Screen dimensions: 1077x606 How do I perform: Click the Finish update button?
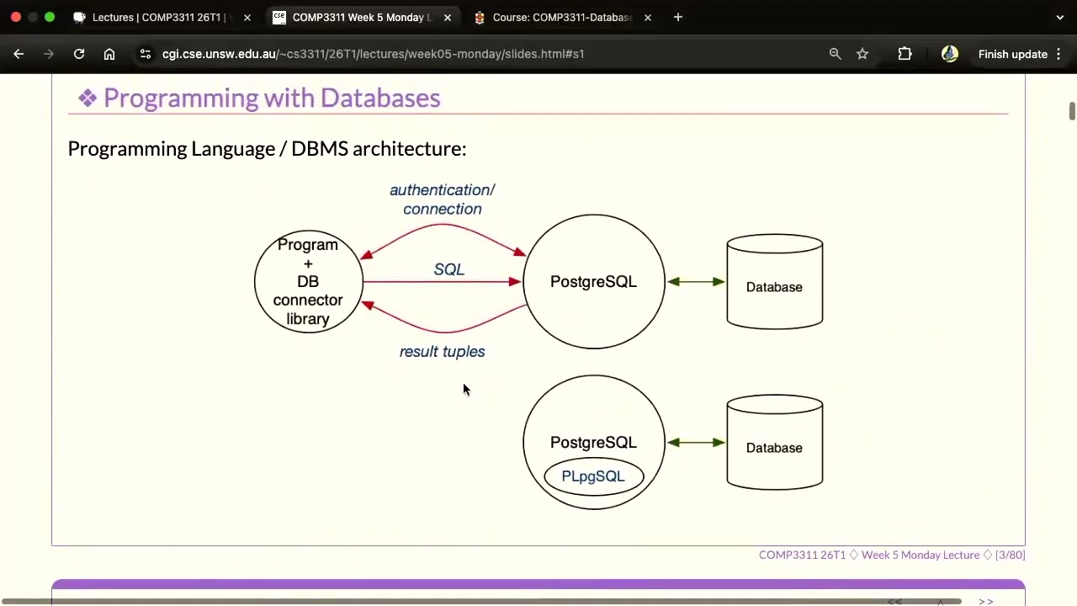(1012, 54)
